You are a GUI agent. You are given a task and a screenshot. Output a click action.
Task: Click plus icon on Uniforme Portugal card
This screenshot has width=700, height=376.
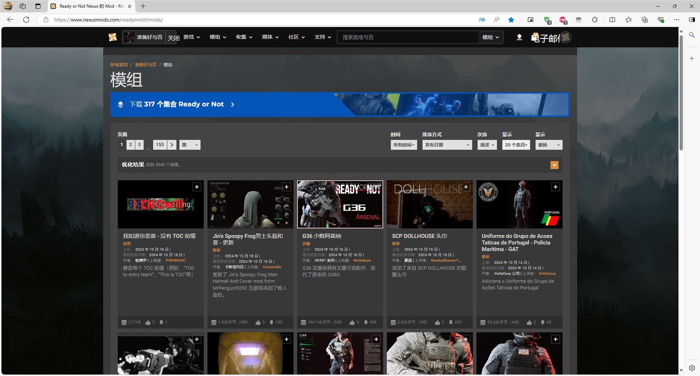(x=556, y=187)
